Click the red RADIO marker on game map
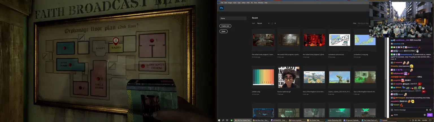 116,42
